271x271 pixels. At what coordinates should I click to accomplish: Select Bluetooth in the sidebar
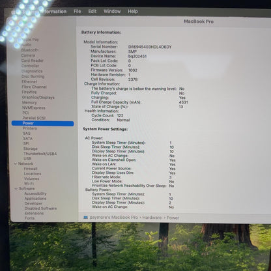[x=30, y=50]
